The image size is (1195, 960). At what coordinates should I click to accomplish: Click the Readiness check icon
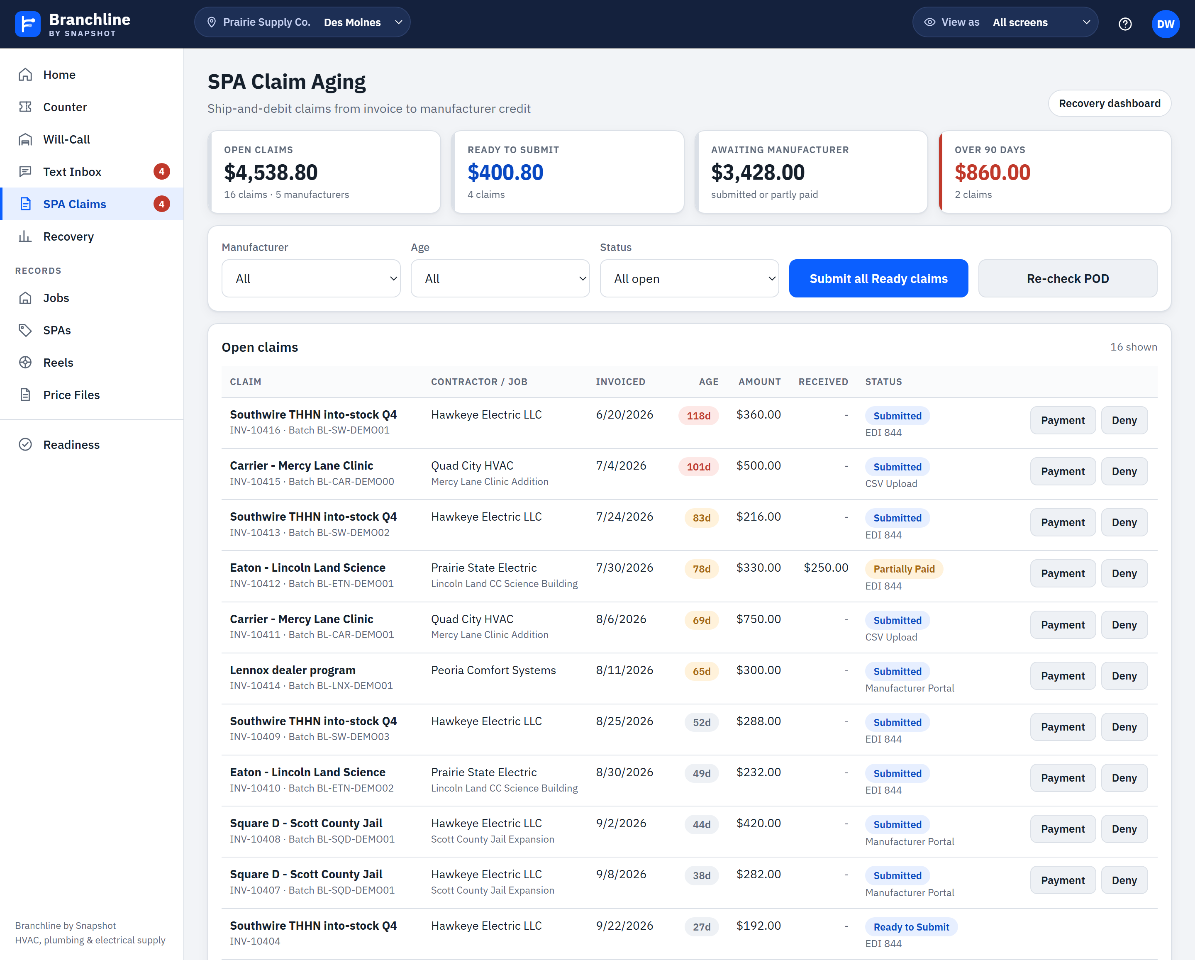[x=25, y=444]
